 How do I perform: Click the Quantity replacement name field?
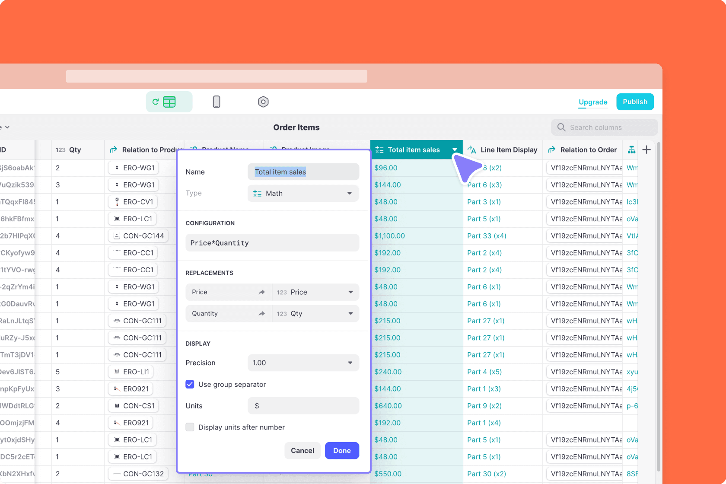pyautogui.click(x=229, y=313)
